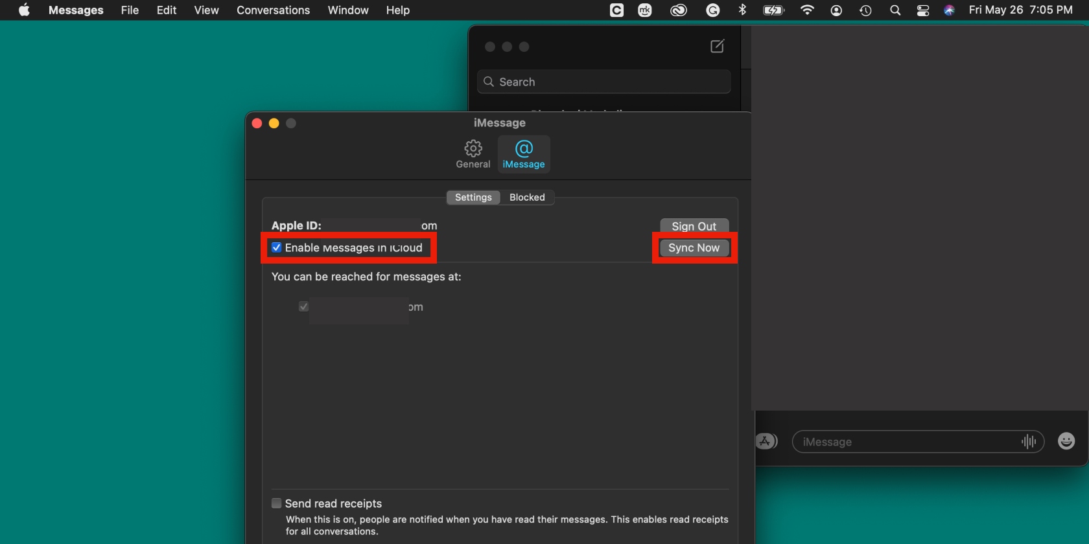Click the Wi-Fi status icon
The height and width of the screenshot is (544, 1089).
tap(807, 10)
